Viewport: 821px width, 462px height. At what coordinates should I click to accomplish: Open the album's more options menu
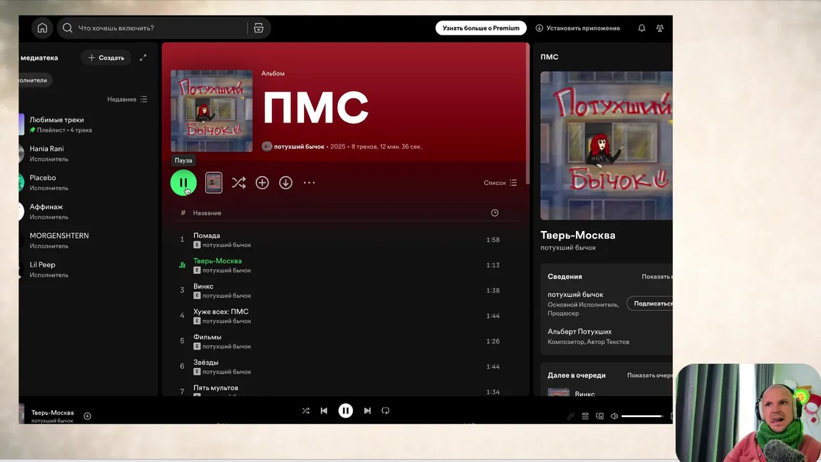tap(309, 183)
